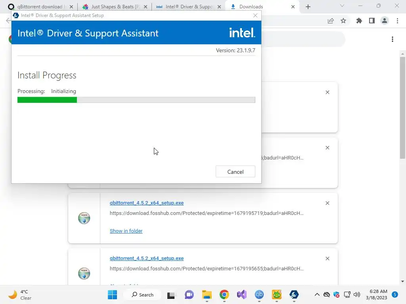The width and height of the screenshot is (406, 304).
Task: Close the Intel Driver & Support tab
Action: tap(219, 7)
